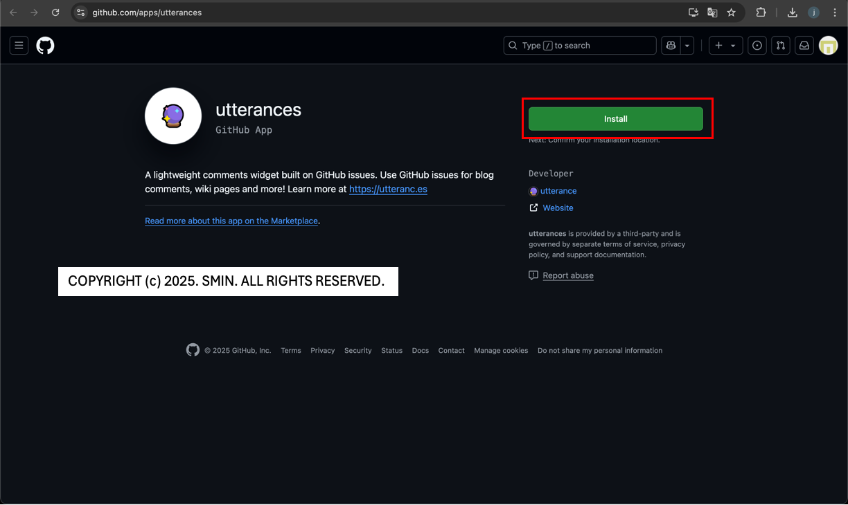Read more about this app on the Marketplace
Viewport: 848px width, 505px height.
(231, 221)
